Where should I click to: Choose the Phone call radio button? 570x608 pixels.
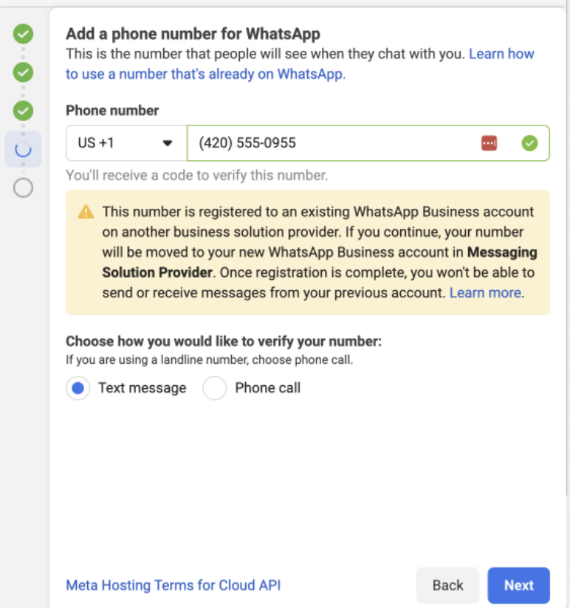pos(214,388)
